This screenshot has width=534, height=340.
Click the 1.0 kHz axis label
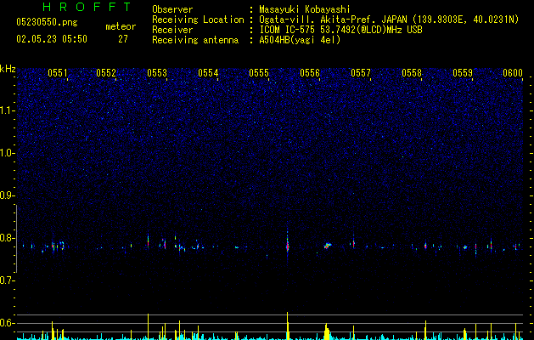click(x=8, y=153)
